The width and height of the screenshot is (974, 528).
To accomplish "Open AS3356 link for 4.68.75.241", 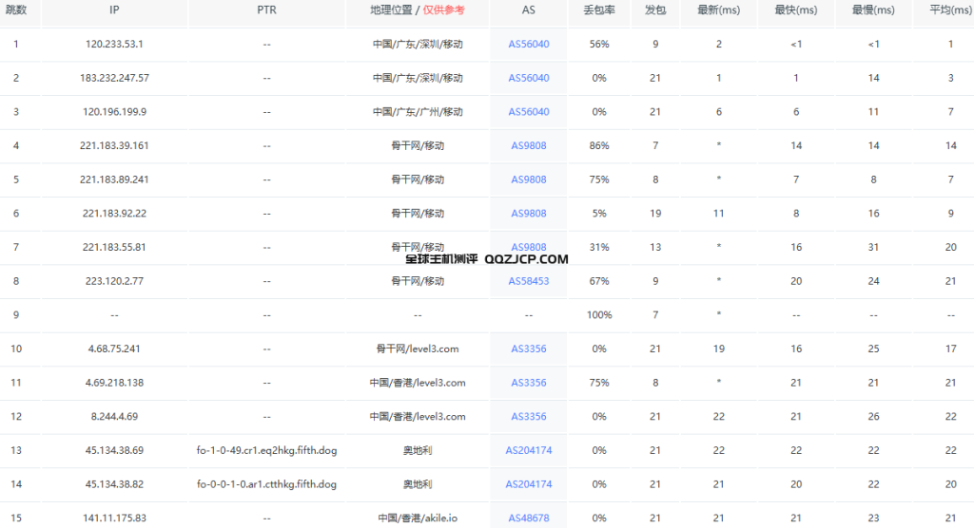I will pos(529,349).
